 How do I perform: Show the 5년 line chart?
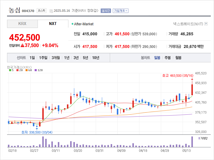pos(85,58)
